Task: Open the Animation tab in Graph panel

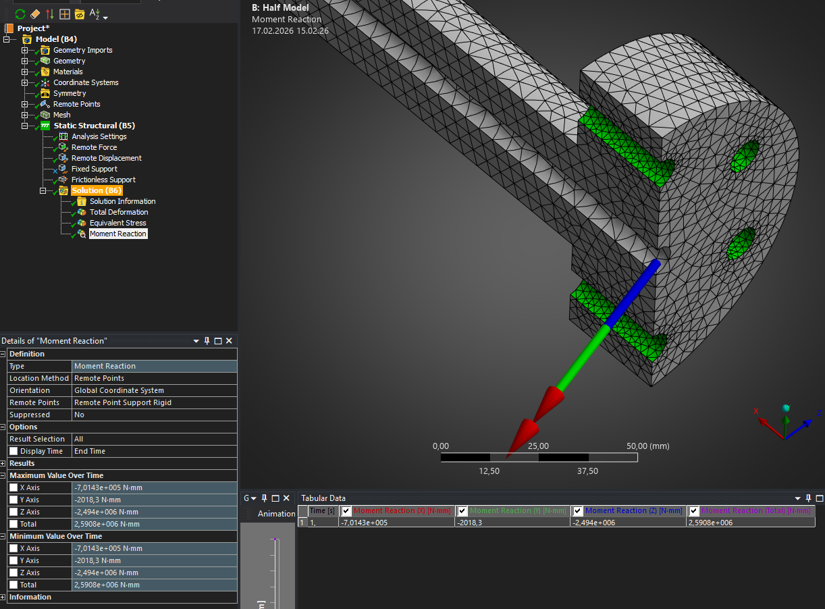Action: (276, 514)
